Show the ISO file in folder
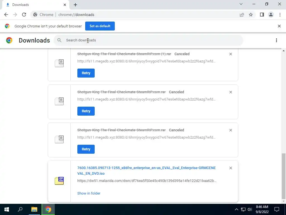Viewport: 286px width, 215px height. coord(89,193)
